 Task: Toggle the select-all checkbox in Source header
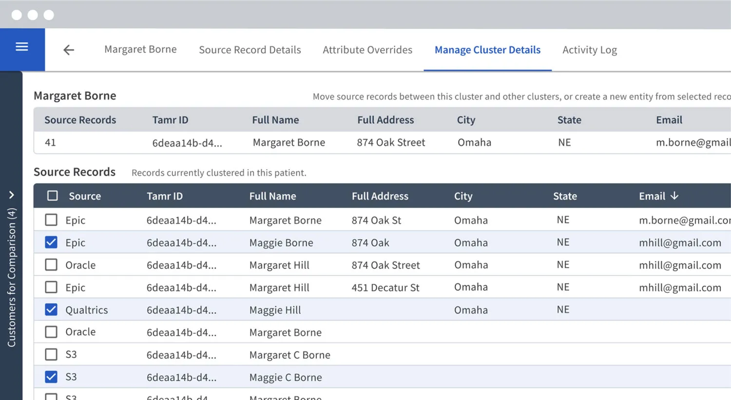[53, 196]
